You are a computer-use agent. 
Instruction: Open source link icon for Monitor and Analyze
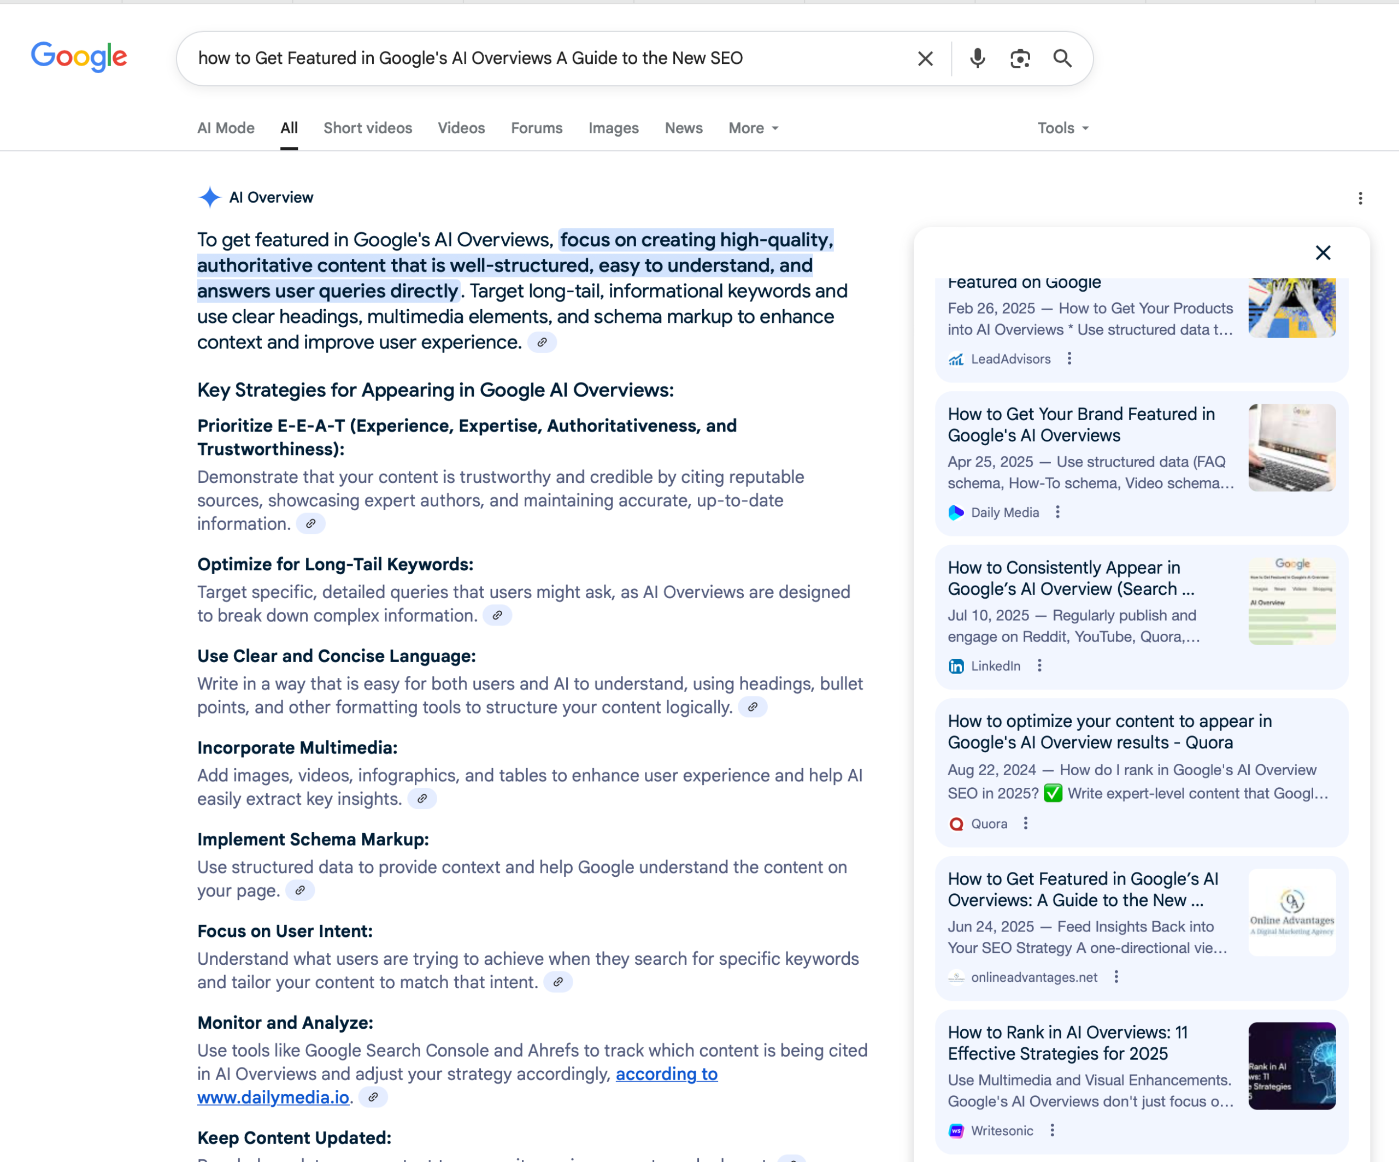tap(373, 1098)
